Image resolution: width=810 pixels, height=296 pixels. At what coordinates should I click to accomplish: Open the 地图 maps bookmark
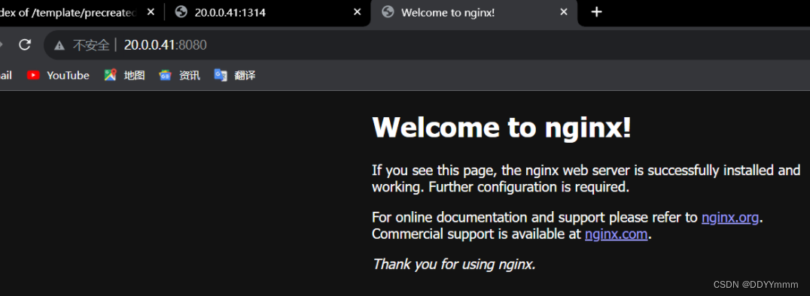pyautogui.click(x=124, y=75)
